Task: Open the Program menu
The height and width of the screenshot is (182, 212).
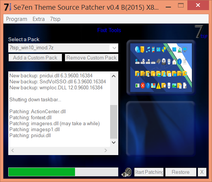Action: 16,19
